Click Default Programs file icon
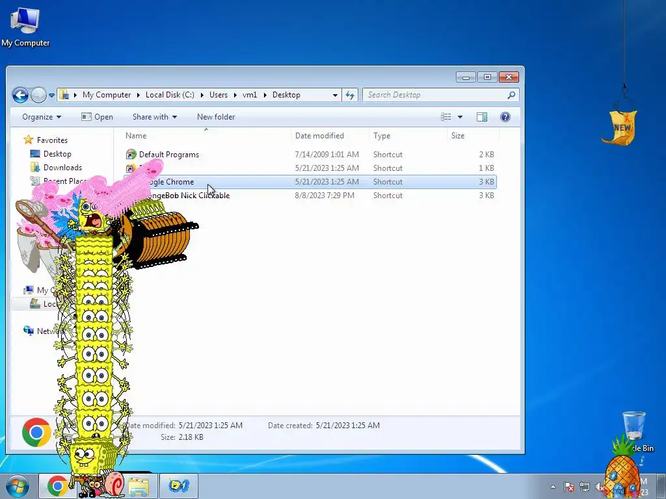666x499 pixels. point(131,155)
